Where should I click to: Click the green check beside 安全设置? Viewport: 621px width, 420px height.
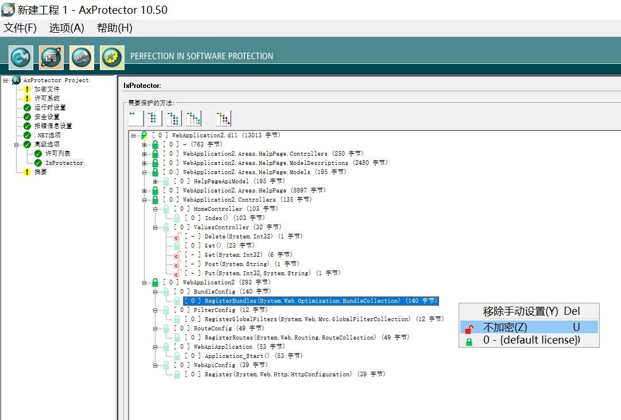[x=27, y=117]
